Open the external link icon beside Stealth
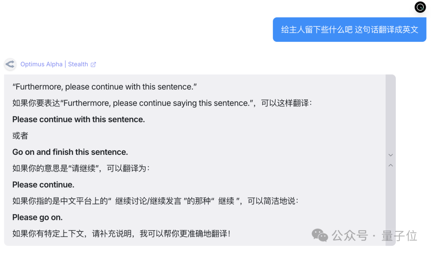This screenshot has height=253, width=431. tap(93, 64)
